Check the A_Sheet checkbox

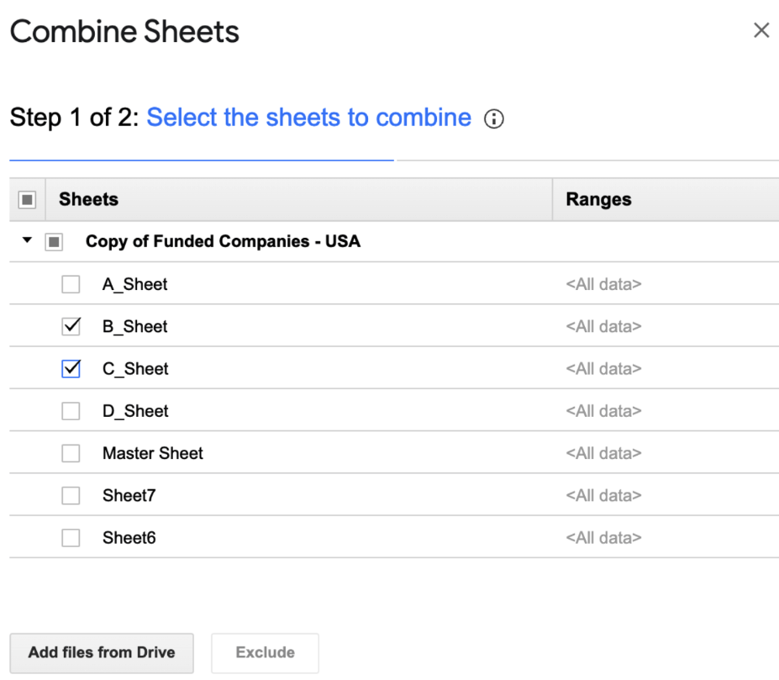(71, 284)
